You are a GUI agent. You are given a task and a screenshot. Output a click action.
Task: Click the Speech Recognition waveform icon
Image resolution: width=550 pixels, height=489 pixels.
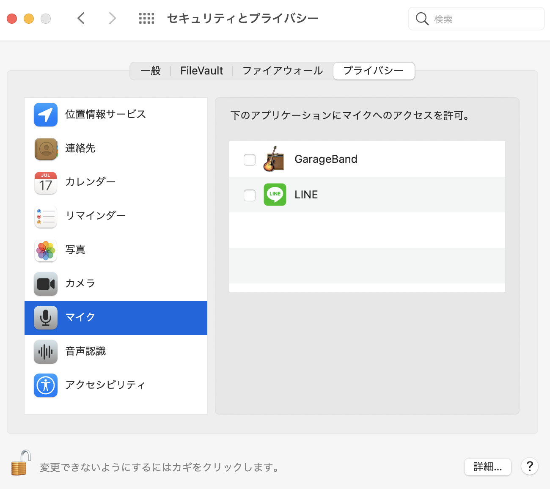pyautogui.click(x=46, y=352)
